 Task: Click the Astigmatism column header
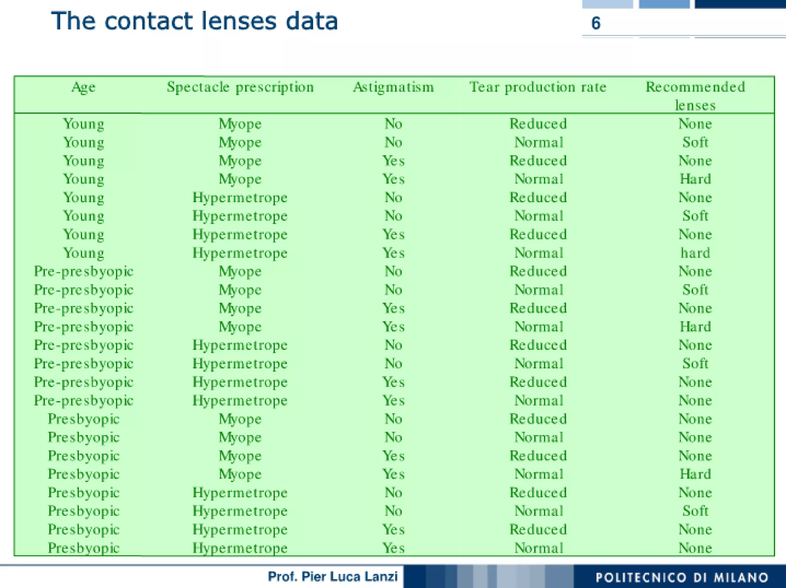(x=393, y=87)
